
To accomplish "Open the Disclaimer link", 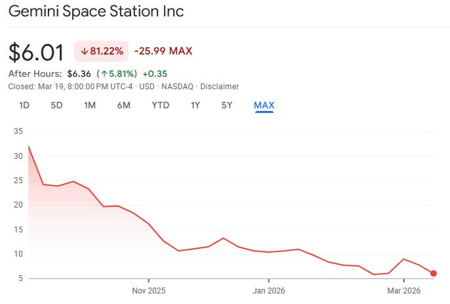I will point(220,87).
